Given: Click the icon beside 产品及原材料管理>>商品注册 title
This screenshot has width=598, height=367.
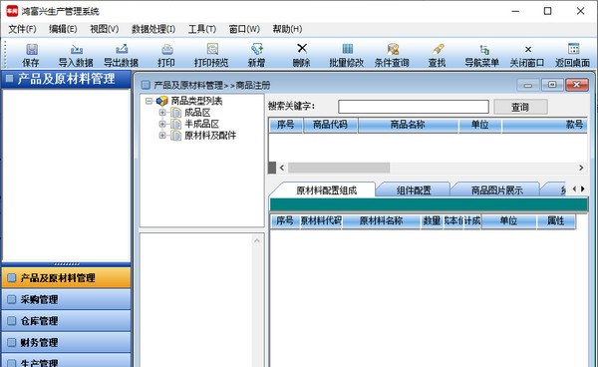Looking at the screenshot, I should pyautogui.click(x=146, y=85).
